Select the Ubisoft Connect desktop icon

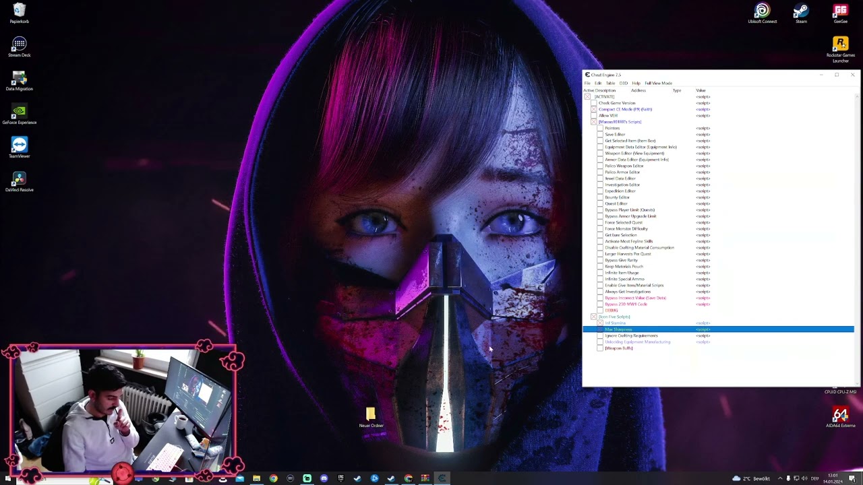point(762,13)
